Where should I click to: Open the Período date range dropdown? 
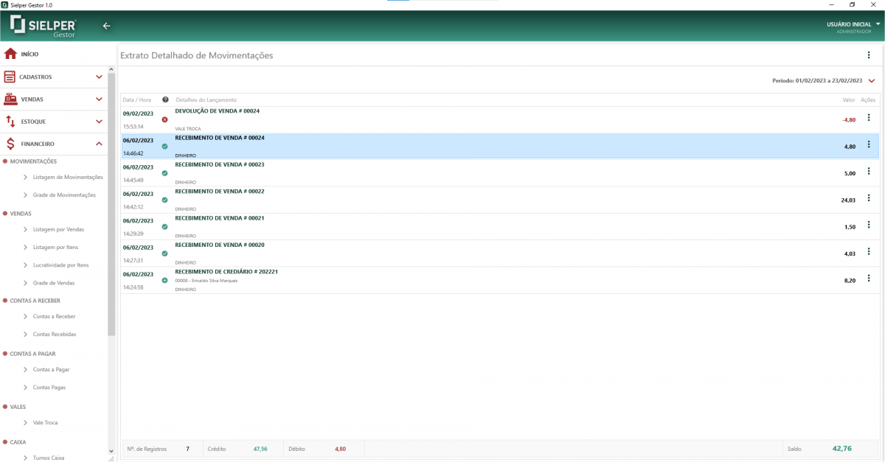click(872, 81)
